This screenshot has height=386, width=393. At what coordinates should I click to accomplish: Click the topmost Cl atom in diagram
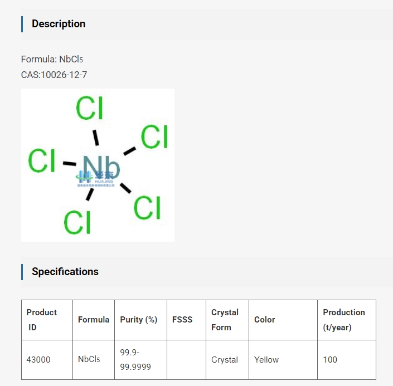pyautogui.click(x=90, y=108)
